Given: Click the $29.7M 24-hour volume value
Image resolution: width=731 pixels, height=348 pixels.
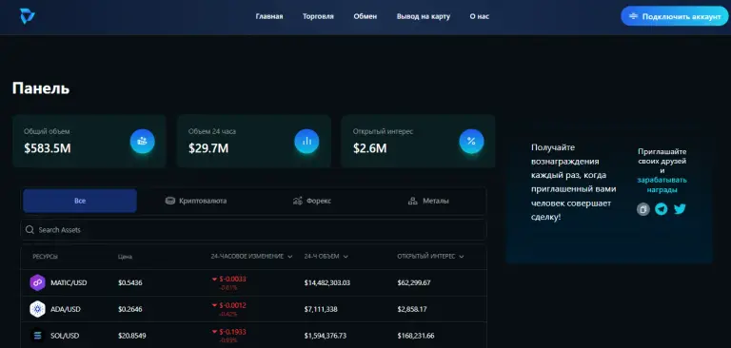Looking at the screenshot, I should coord(208,148).
